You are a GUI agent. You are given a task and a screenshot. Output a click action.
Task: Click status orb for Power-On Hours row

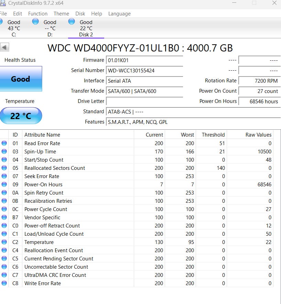[4, 184]
